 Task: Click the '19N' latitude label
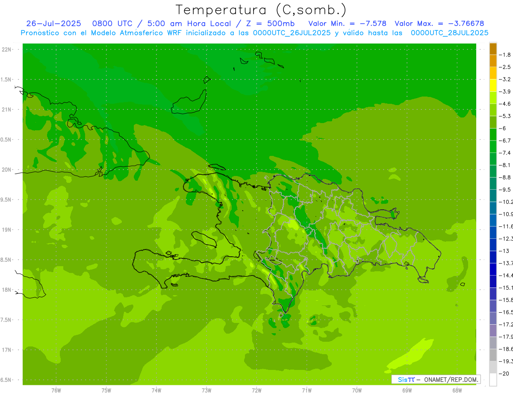tap(6, 230)
